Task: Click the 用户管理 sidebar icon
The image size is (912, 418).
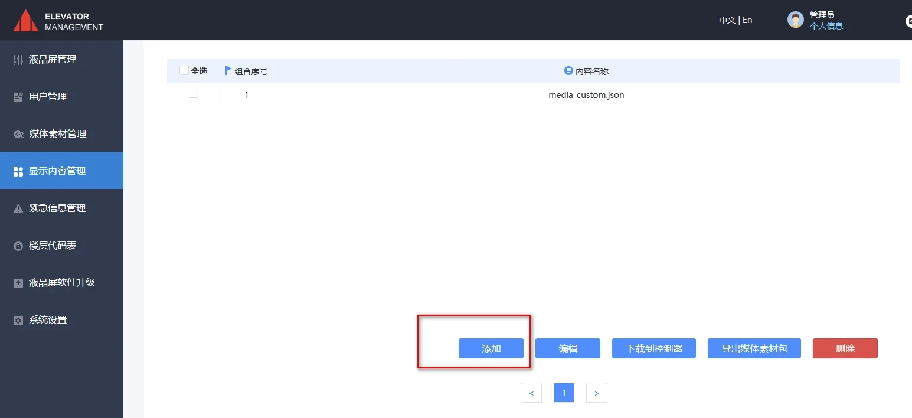Action: [x=18, y=97]
